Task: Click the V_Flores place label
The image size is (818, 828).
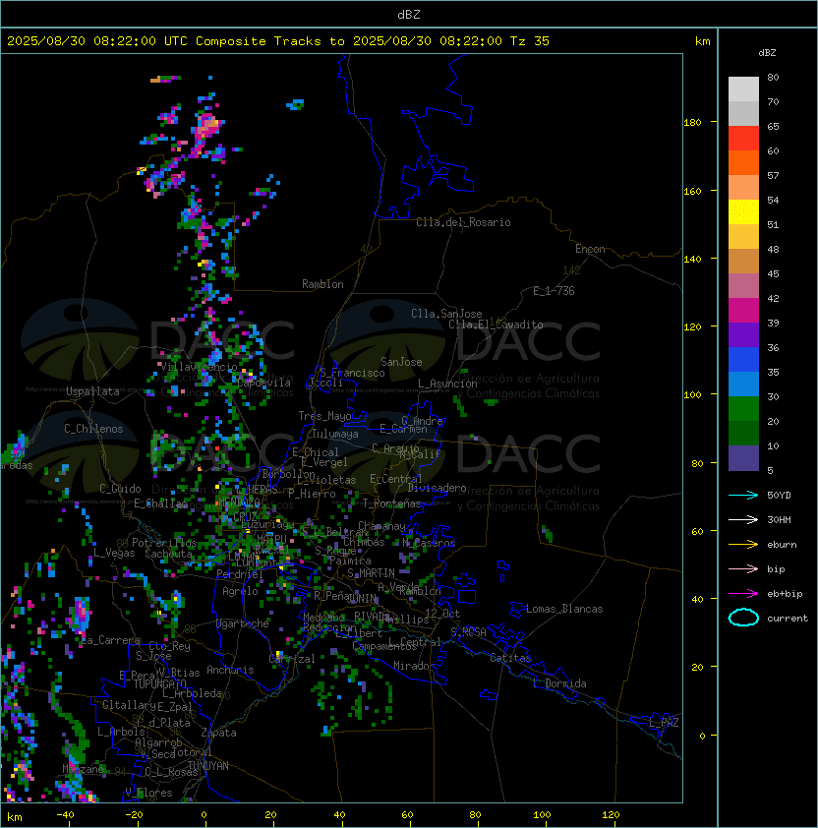Action: tap(148, 793)
